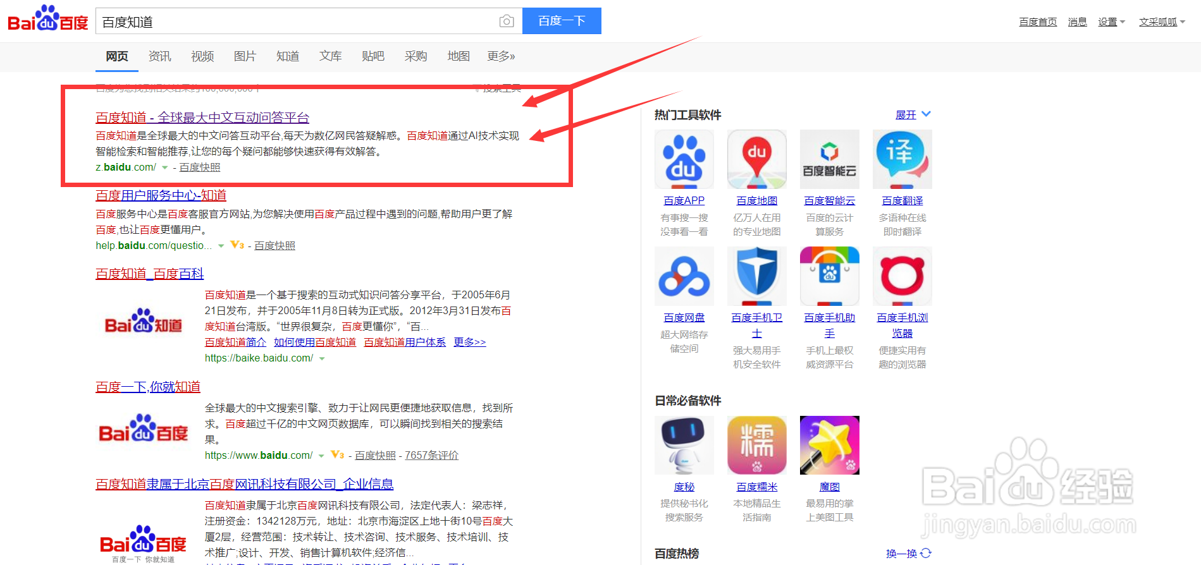Click 百度快照 under help.baidu.com result
The image size is (1201, 565).
click(x=274, y=246)
